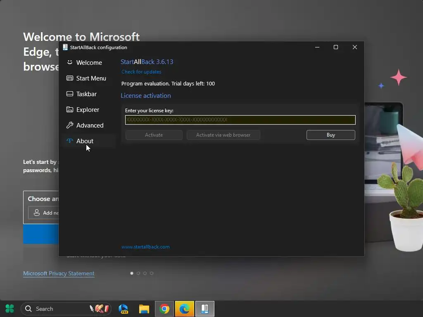Screen dimensions: 423x317
Task: Click the StartAllBack title bar app icon
Action: coord(65,47)
